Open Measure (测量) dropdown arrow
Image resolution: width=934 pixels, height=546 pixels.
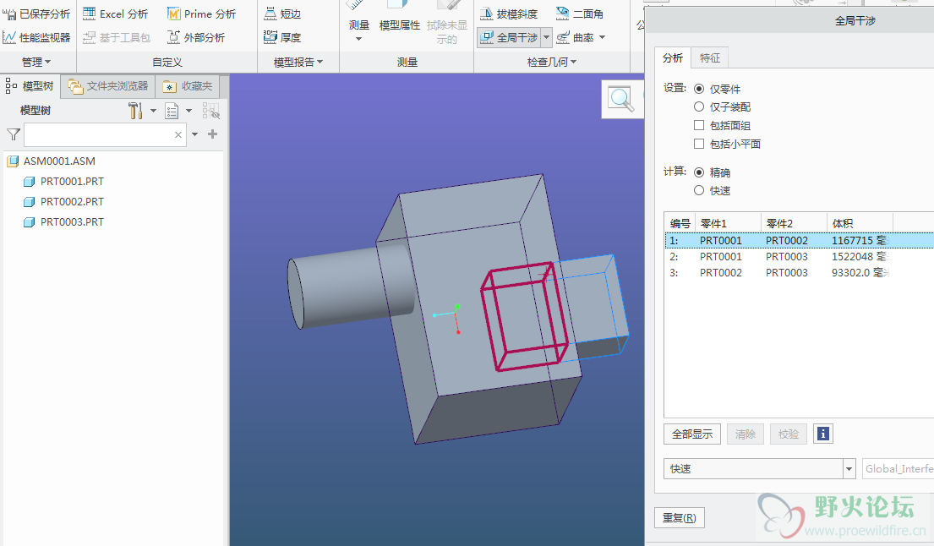click(x=358, y=39)
